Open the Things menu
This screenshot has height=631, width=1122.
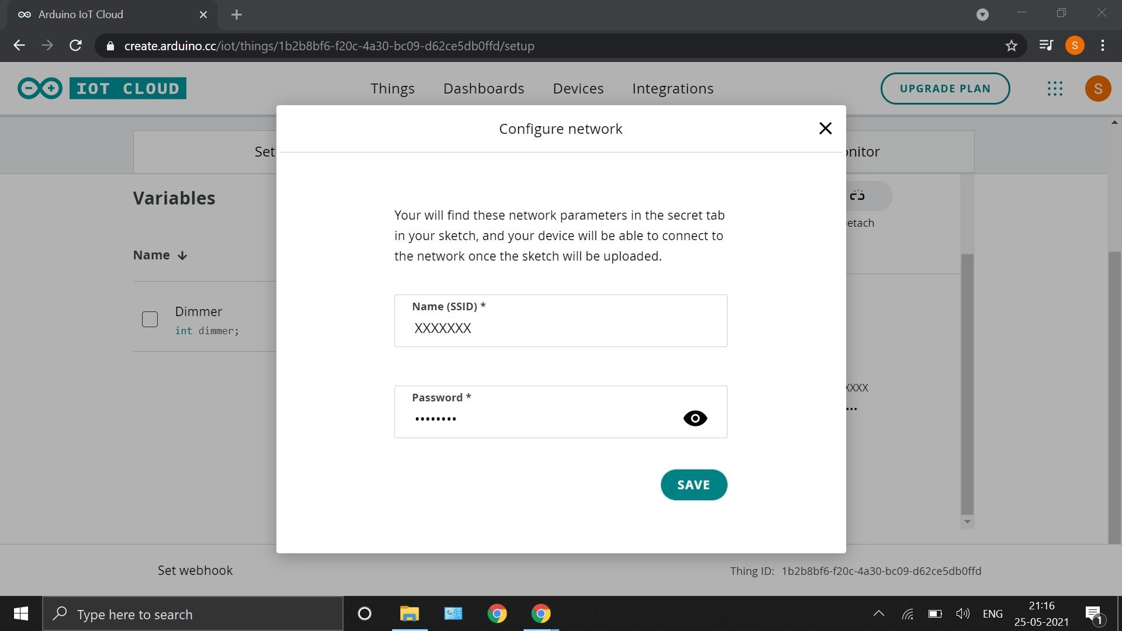point(392,88)
